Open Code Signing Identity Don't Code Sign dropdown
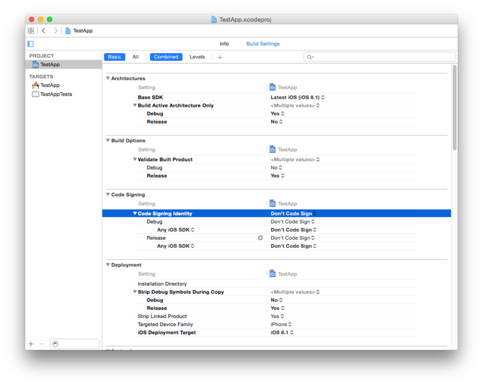483x386 pixels. coord(293,214)
